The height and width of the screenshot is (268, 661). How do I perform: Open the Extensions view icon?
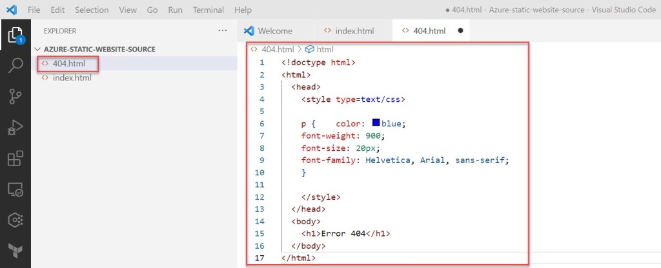pos(15,158)
